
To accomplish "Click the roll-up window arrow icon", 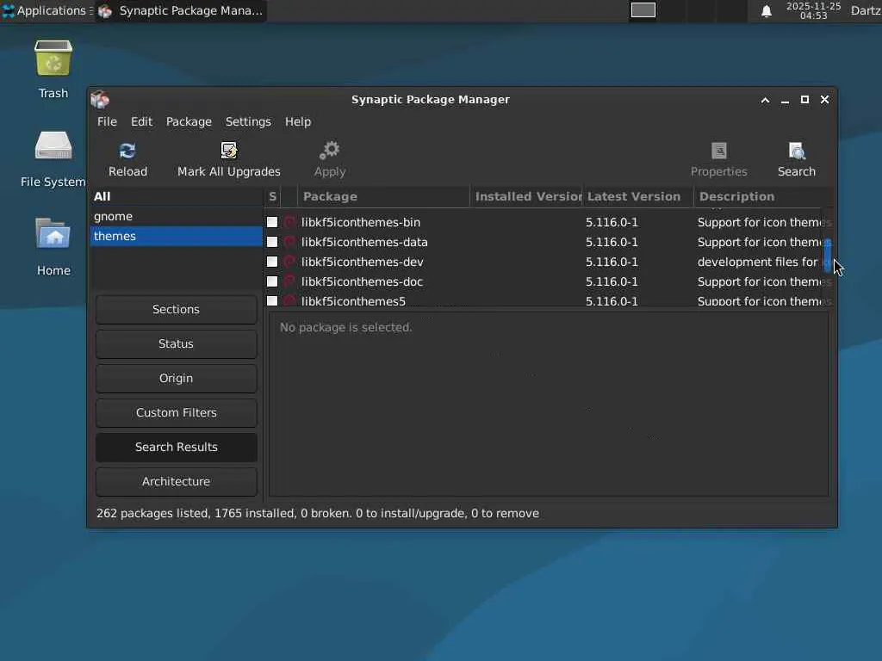I will click(x=765, y=100).
